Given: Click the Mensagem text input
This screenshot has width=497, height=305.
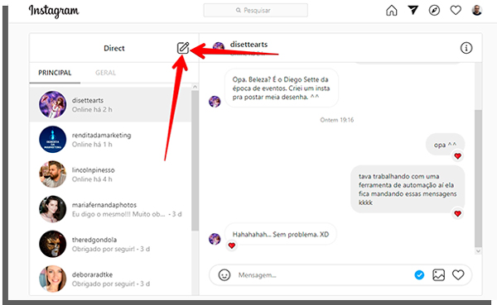Looking at the screenshot, I should tap(323, 275).
